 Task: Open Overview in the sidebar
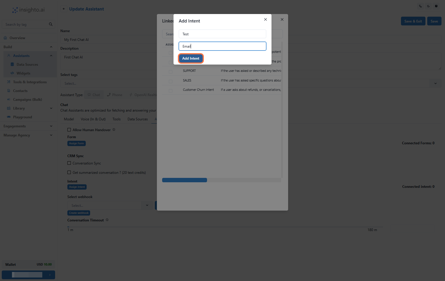click(17, 38)
